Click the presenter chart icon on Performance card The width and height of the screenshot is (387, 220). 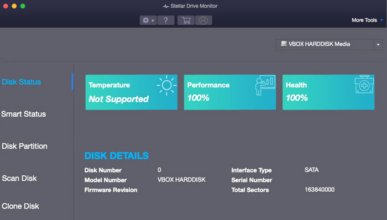(x=265, y=85)
